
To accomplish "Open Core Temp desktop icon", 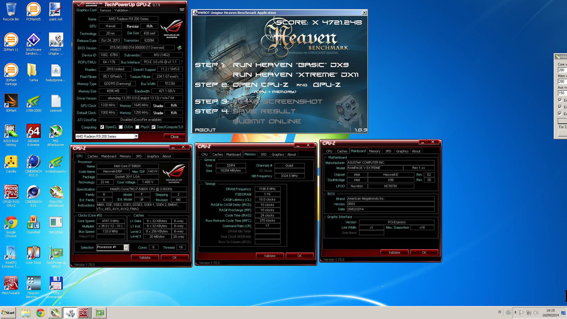I will click(33, 255).
